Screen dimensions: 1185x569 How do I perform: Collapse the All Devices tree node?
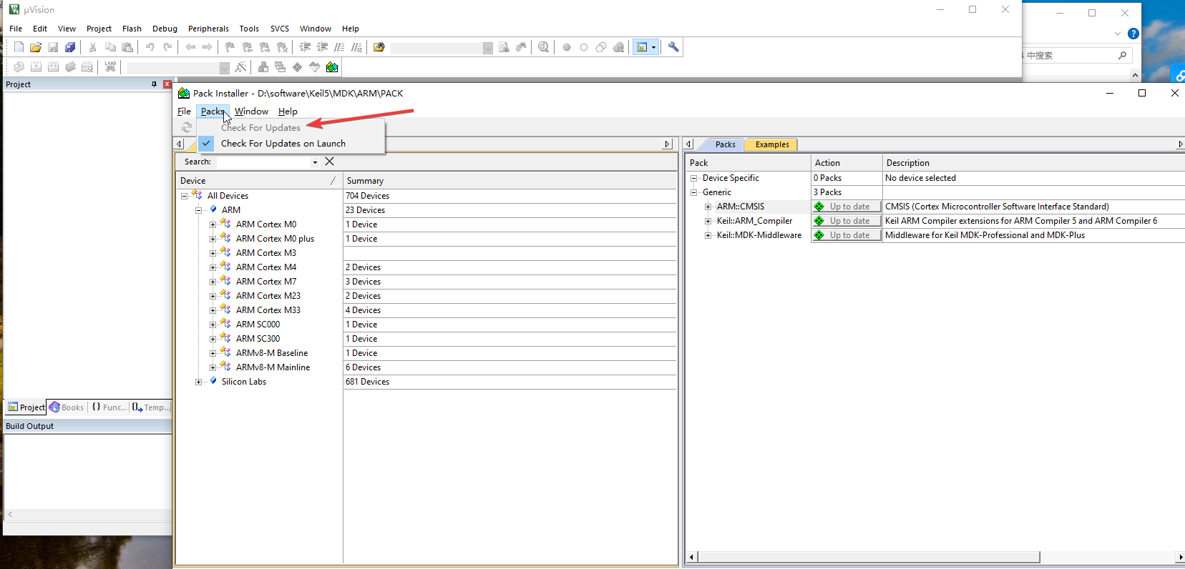pyautogui.click(x=184, y=196)
